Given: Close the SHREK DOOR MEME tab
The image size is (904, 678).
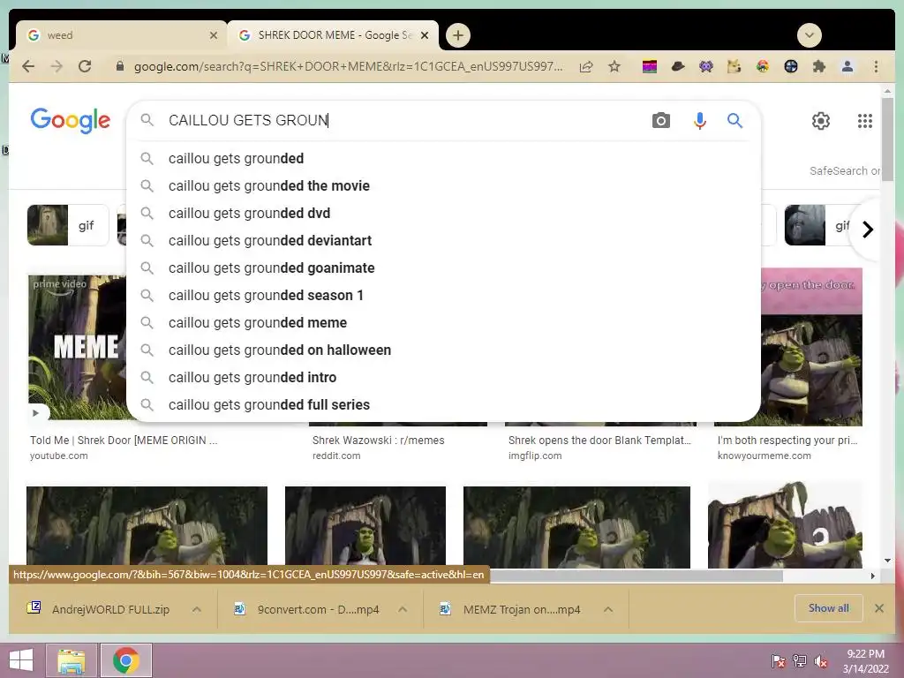Looking at the screenshot, I should (425, 35).
